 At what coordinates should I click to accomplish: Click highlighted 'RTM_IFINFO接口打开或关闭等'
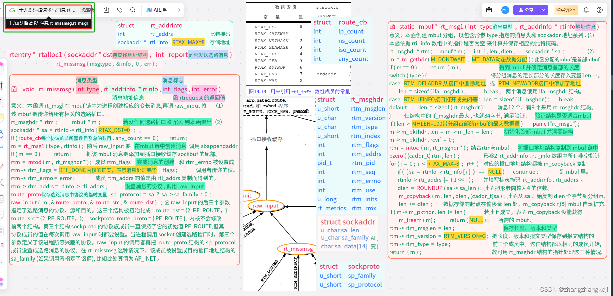pos(441,99)
